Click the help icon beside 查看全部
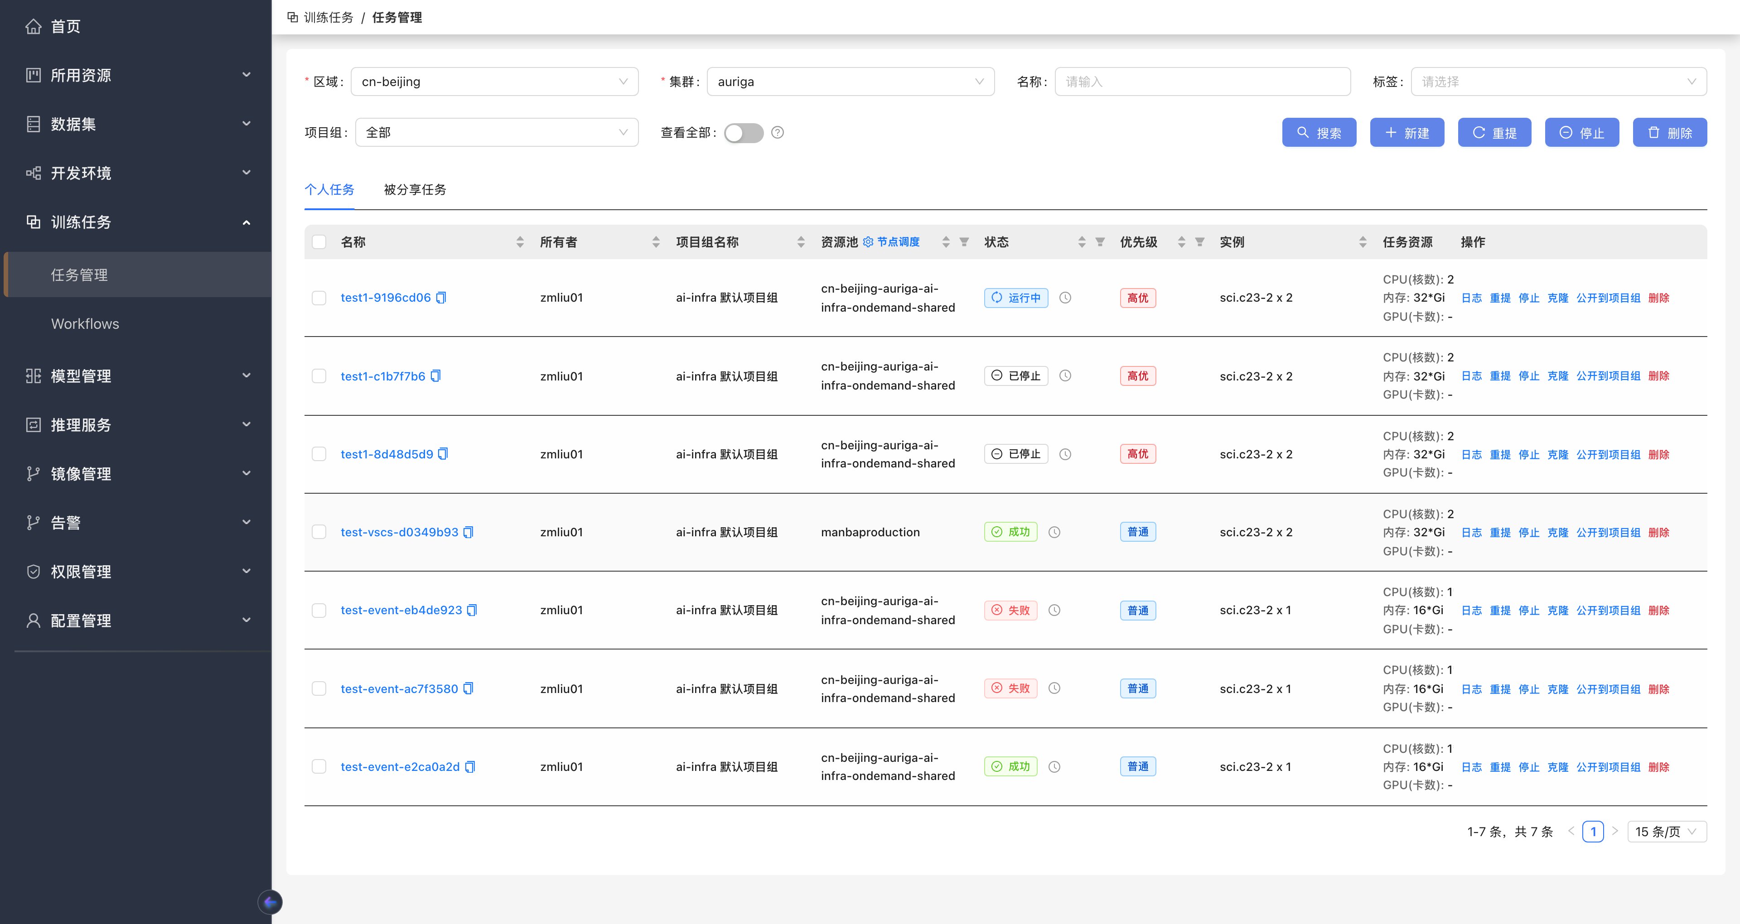The image size is (1740, 924). click(778, 132)
